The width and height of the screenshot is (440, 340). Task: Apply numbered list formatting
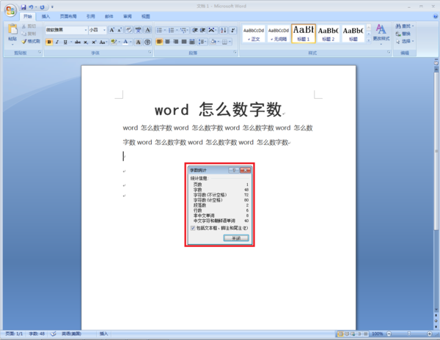pyautogui.click(x=171, y=30)
